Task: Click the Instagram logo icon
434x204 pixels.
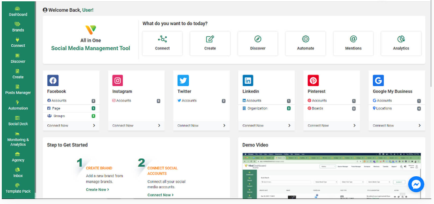Action: (118, 81)
